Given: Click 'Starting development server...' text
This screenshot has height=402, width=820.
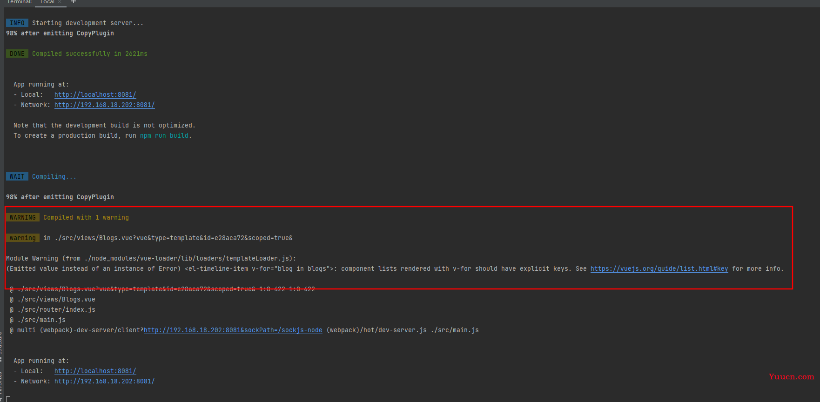Looking at the screenshot, I should pyautogui.click(x=87, y=23).
